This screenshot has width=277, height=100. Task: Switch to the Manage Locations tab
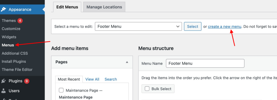point(104,7)
